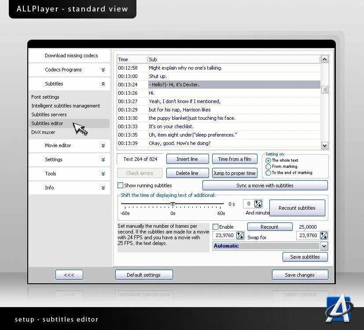Expand the Settings section
This screenshot has height=330, width=364.
(103, 159)
